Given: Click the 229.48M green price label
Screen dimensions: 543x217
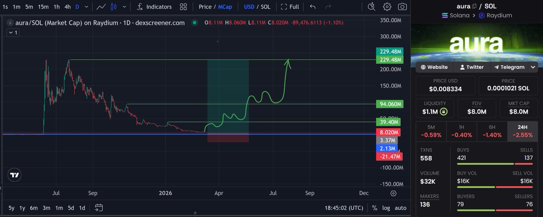Looking at the screenshot, I should [x=389, y=60].
